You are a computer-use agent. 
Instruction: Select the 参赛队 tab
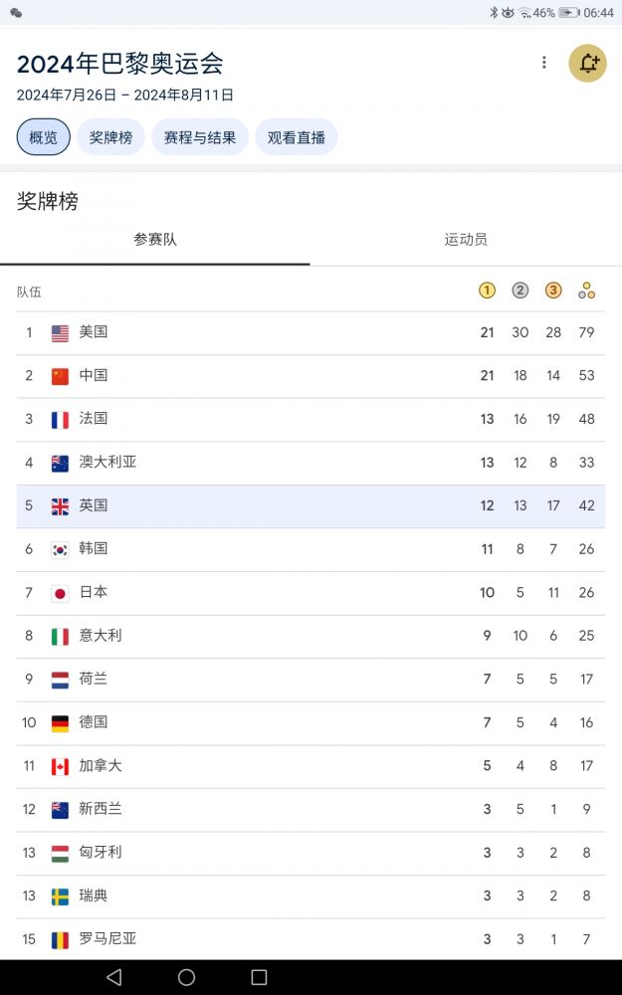(x=155, y=240)
